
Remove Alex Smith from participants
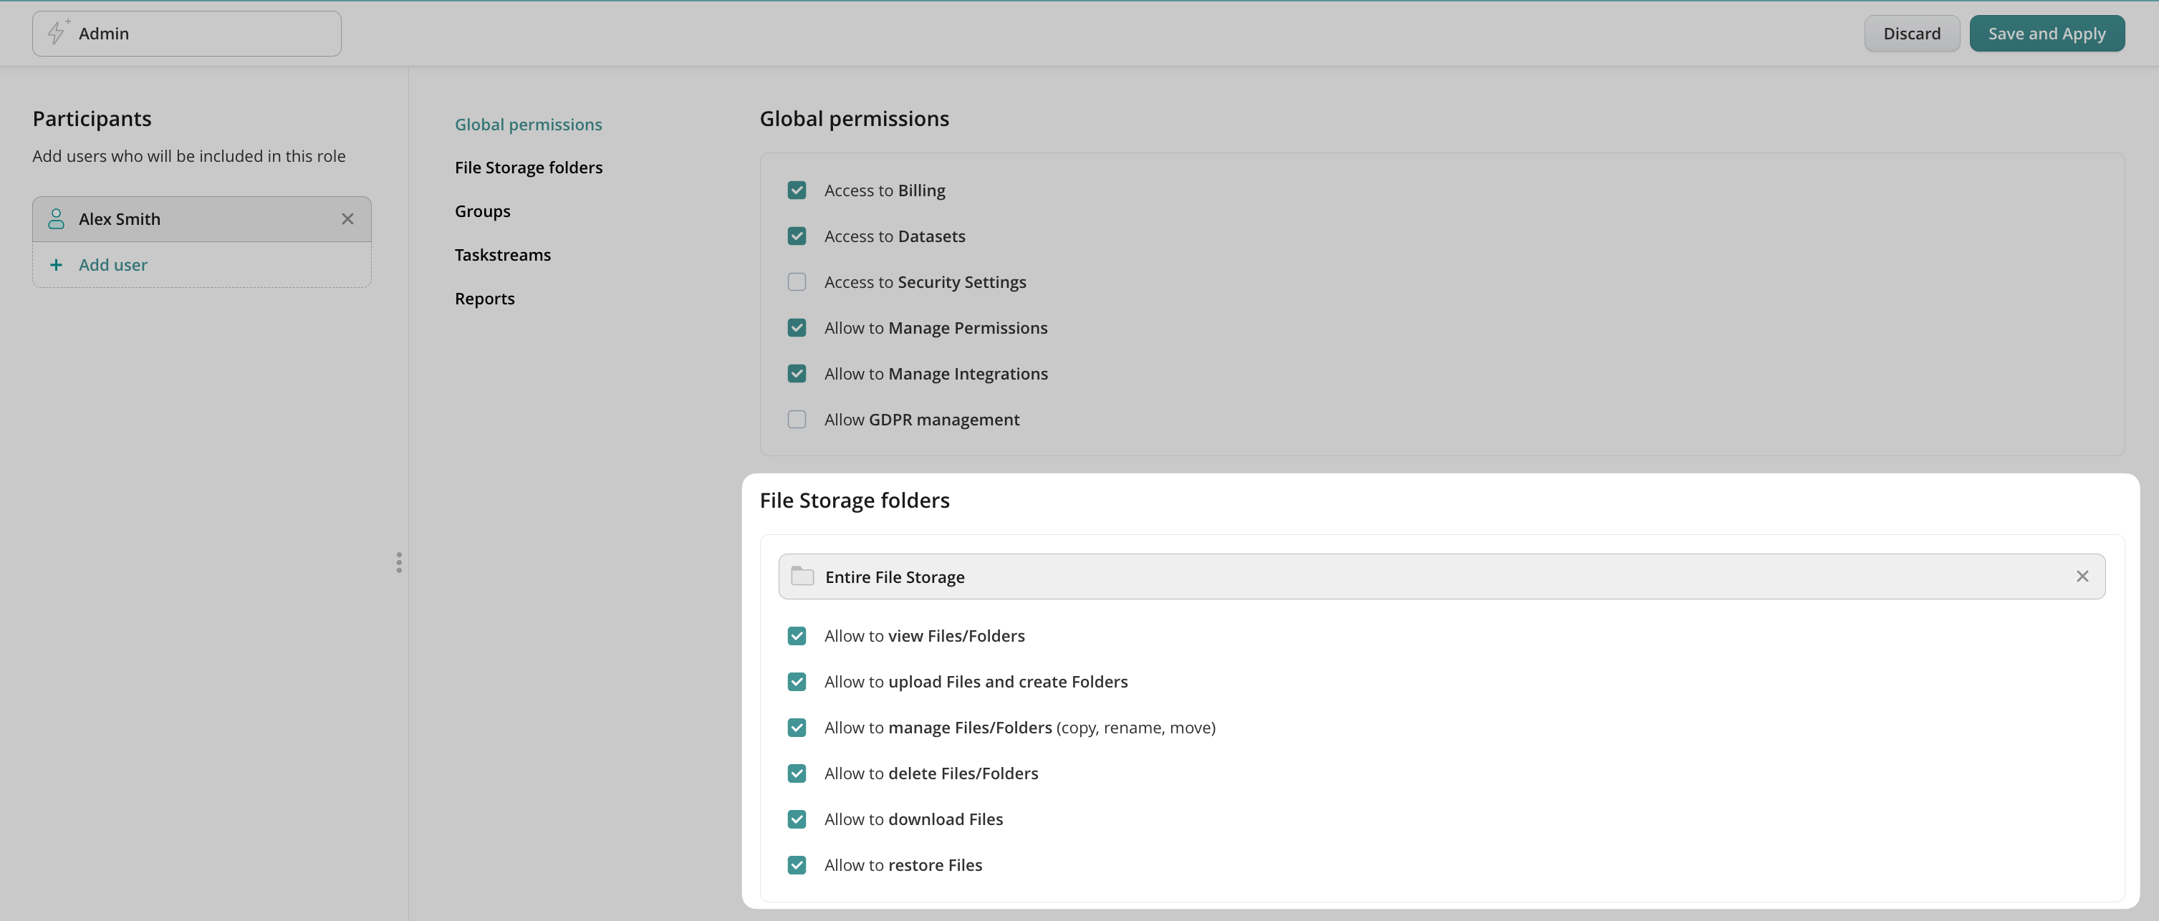(x=347, y=218)
